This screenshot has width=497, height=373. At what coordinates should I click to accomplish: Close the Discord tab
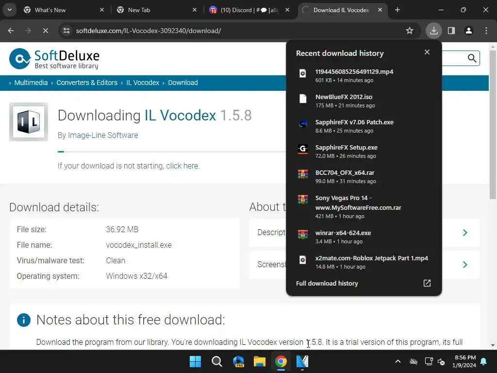(287, 10)
